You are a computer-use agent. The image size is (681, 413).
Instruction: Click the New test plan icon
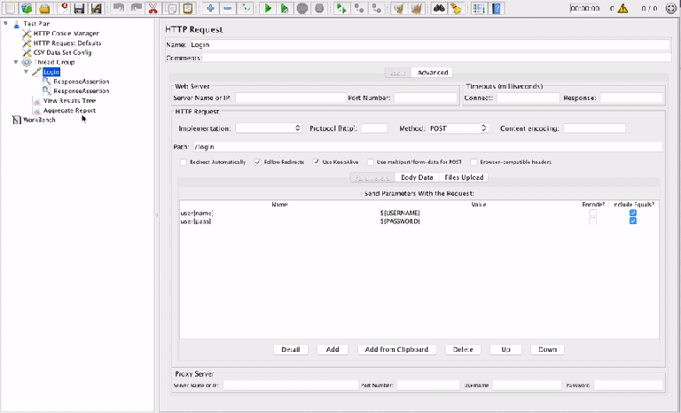point(11,8)
